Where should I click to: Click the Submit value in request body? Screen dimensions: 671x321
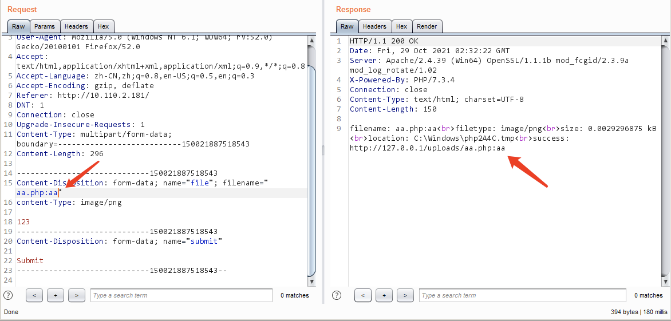tap(30, 261)
